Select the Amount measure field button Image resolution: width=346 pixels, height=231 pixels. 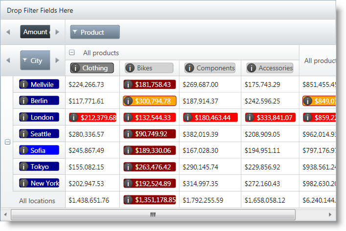pyautogui.click(x=35, y=32)
